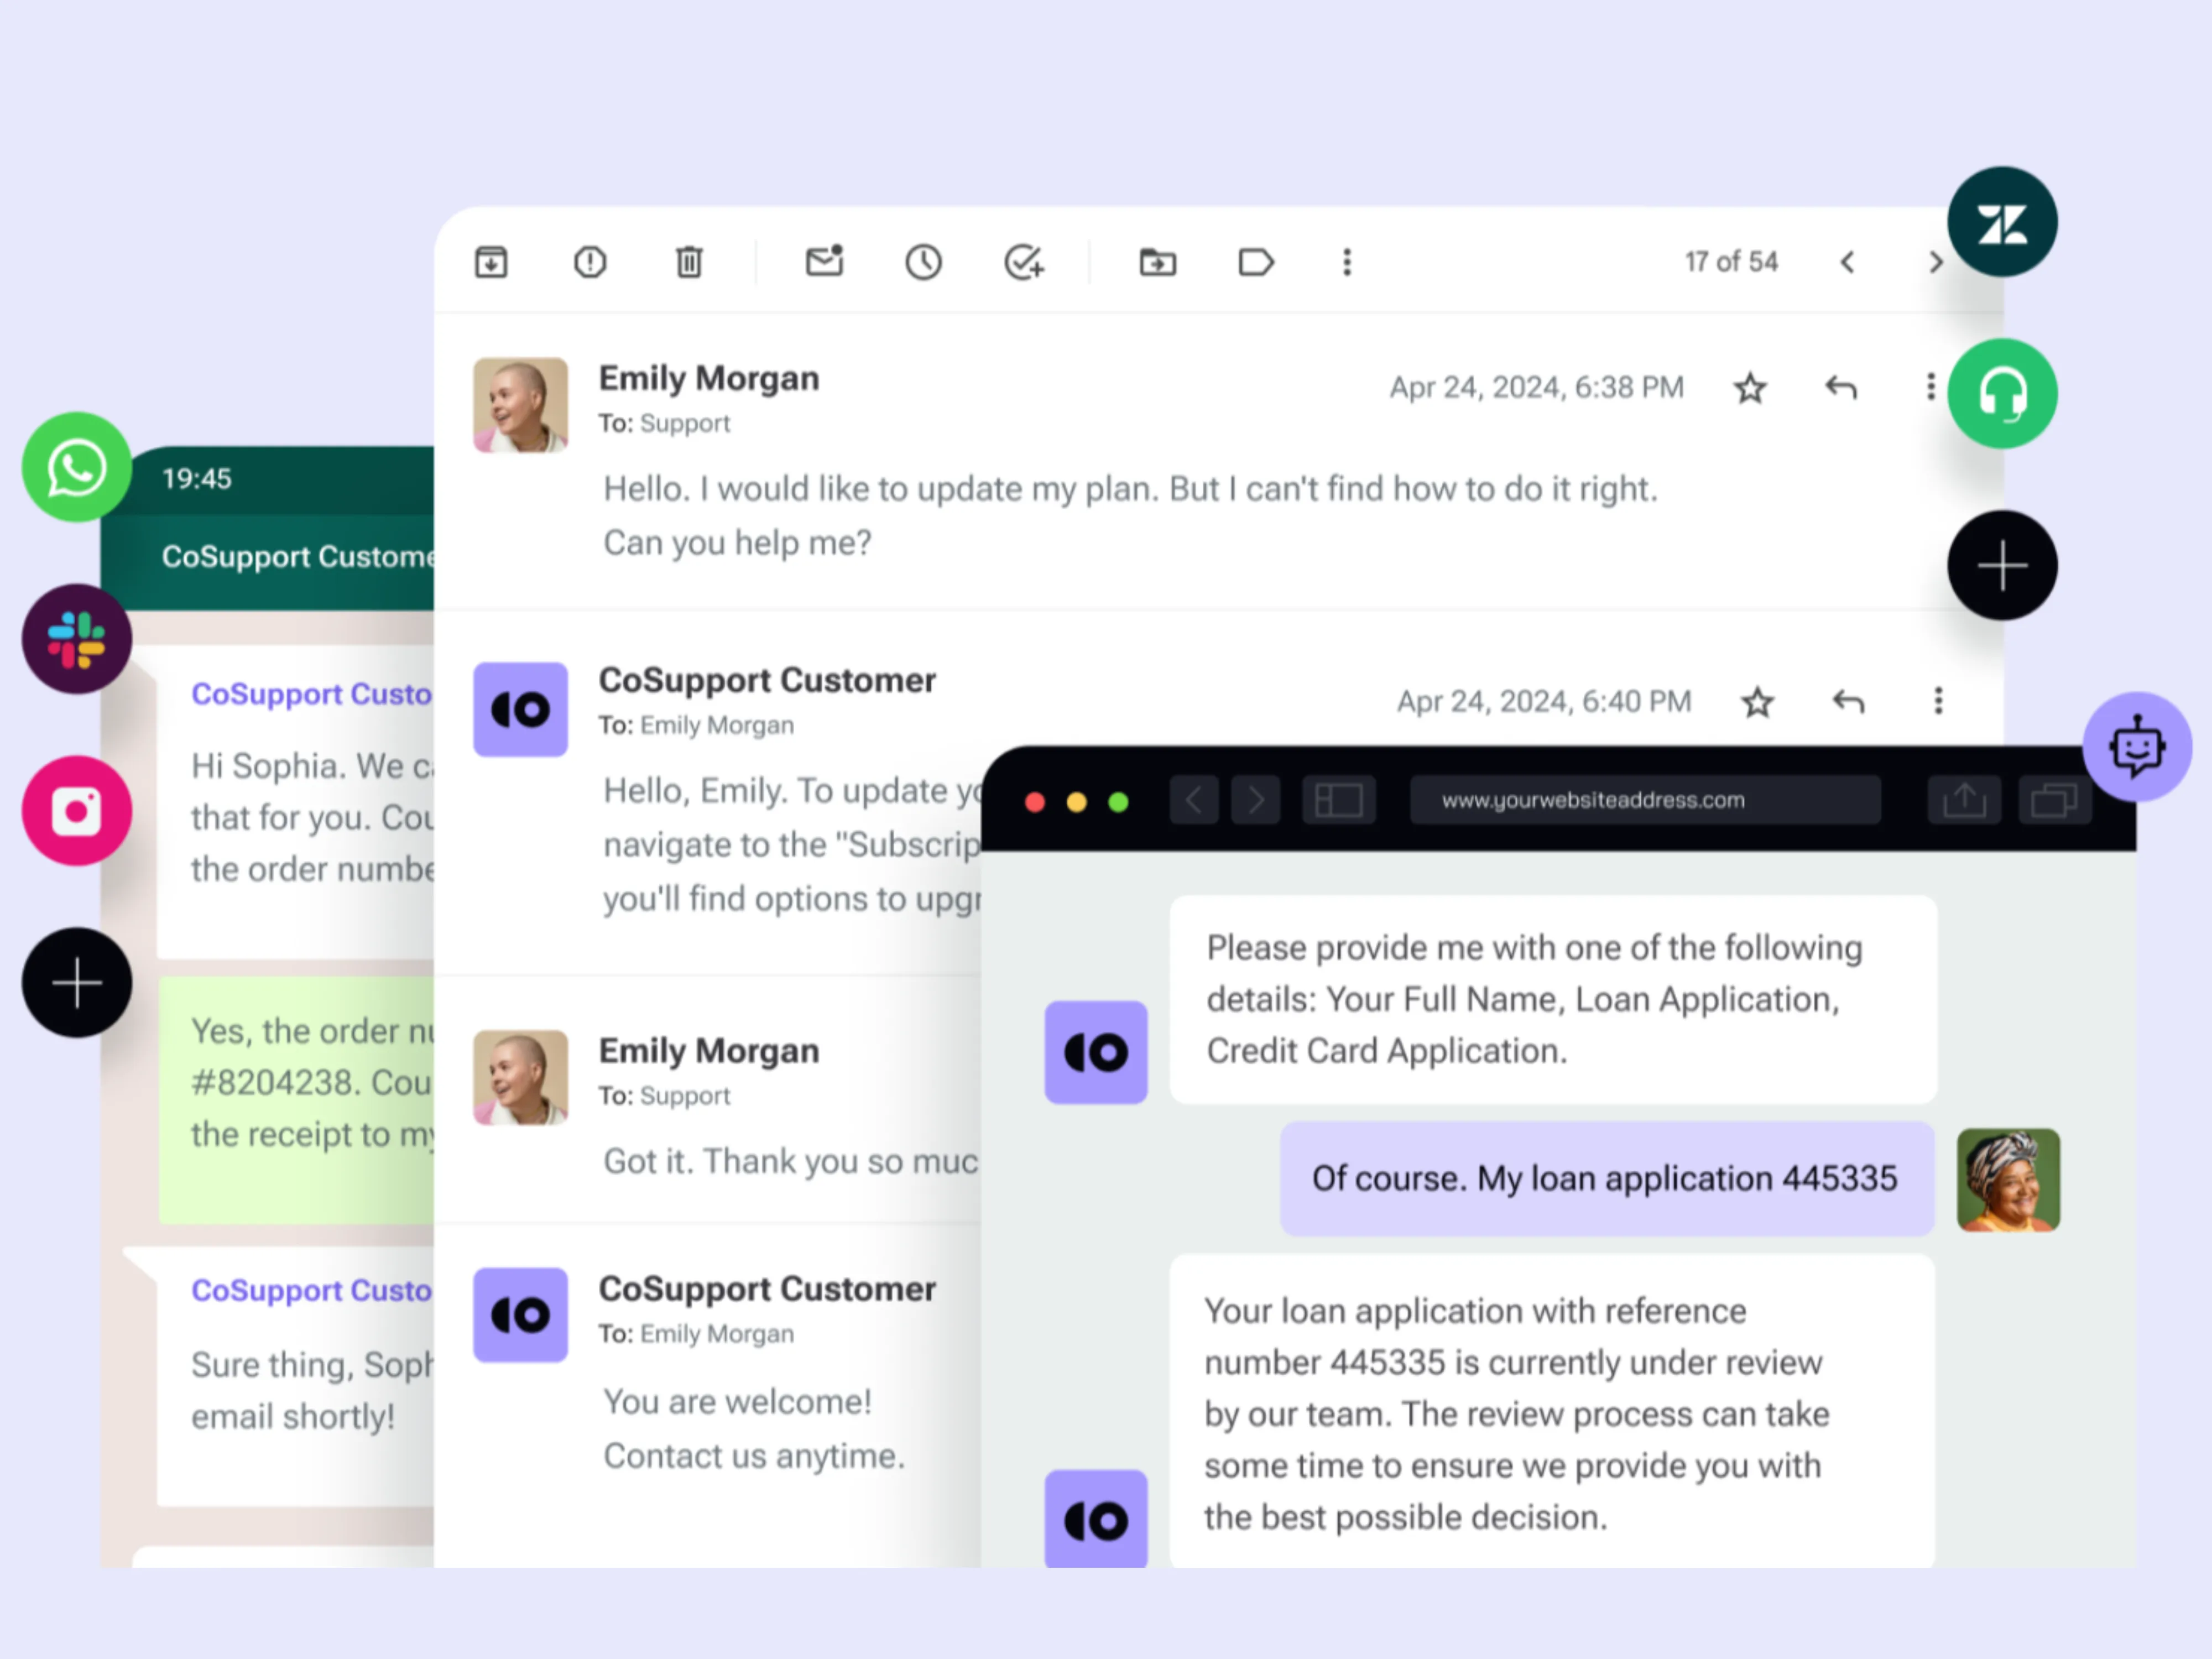Star Emily Morgan's 6:38 PM email
This screenshot has height=1659, width=2212.
coord(1750,387)
